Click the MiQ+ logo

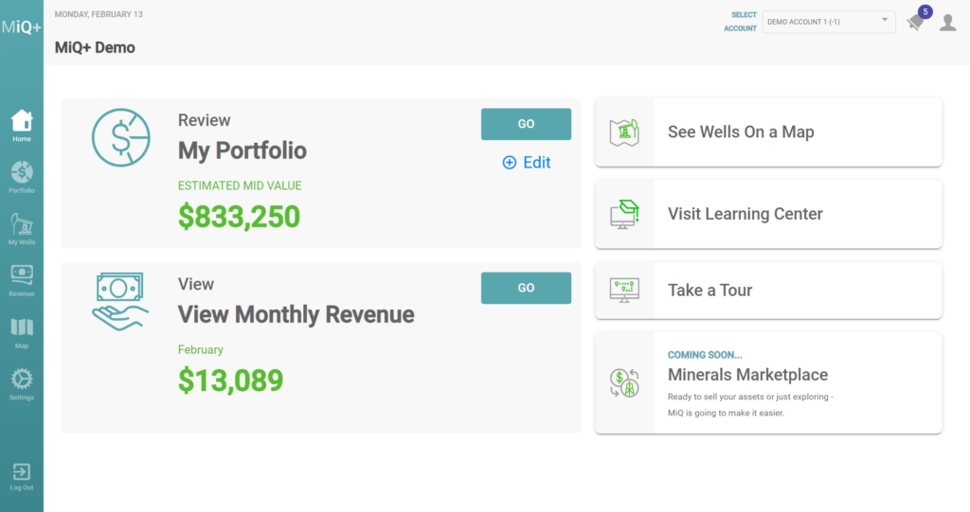point(22,26)
